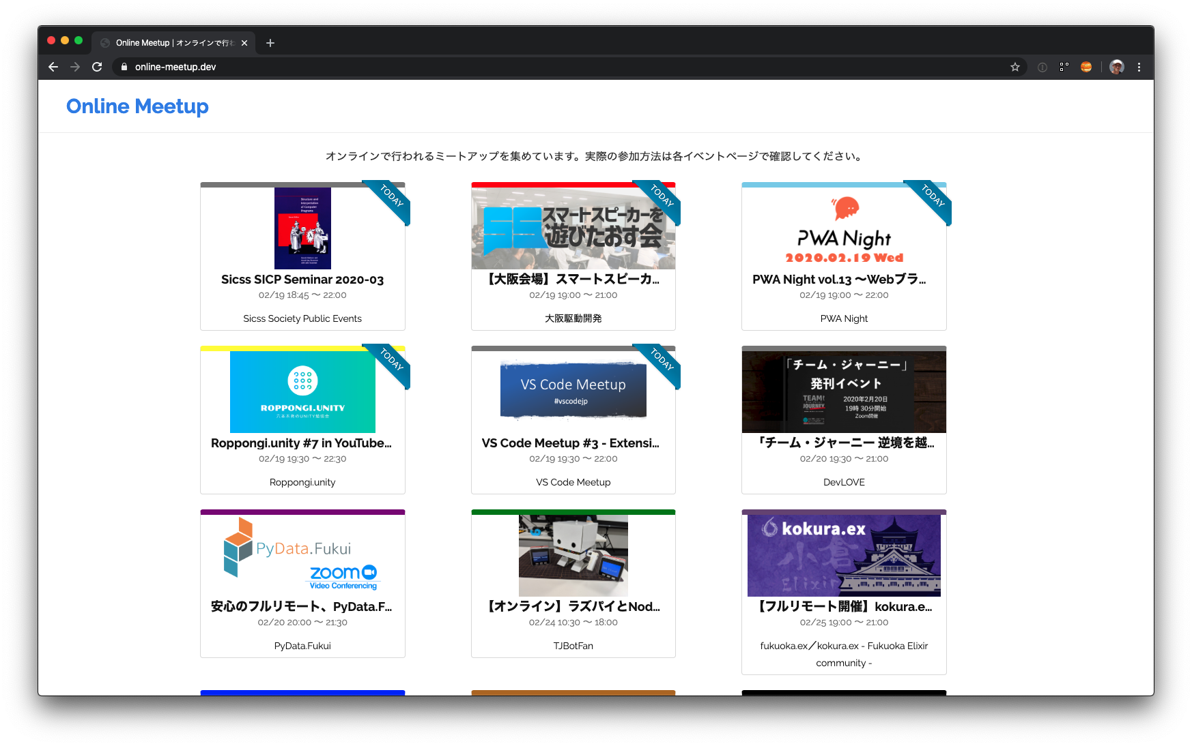Click the TJBot robot photo thumbnail

[x=573, y=556]
